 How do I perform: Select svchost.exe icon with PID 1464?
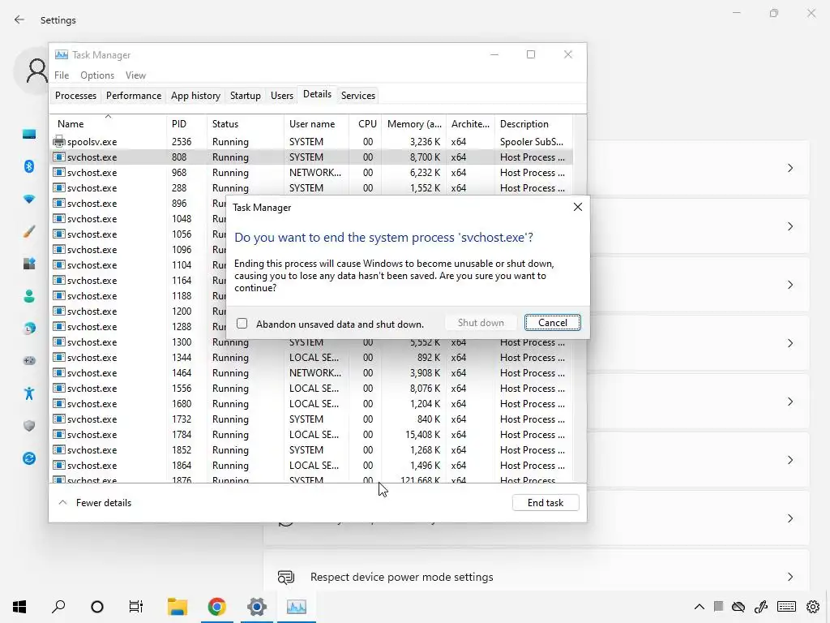pyautogui.click(x=59, y=372)
